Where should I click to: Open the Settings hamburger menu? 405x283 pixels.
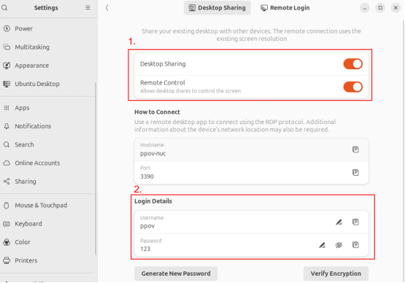88,8
